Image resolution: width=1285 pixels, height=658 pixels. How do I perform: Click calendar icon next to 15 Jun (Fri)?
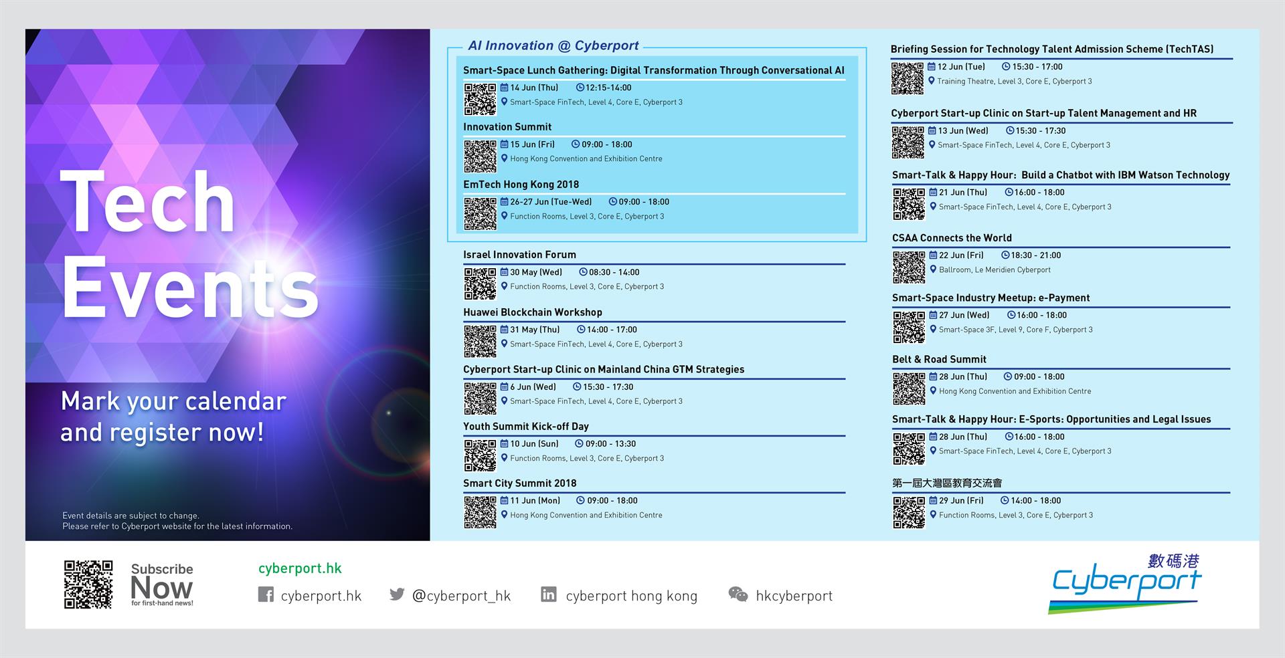click(x=505, y=144)
